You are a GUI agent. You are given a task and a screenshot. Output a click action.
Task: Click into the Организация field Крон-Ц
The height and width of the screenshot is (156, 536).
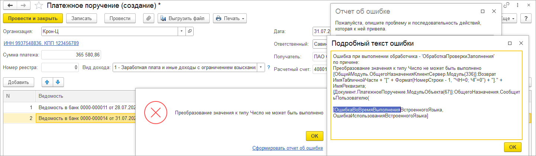[109, 31]
